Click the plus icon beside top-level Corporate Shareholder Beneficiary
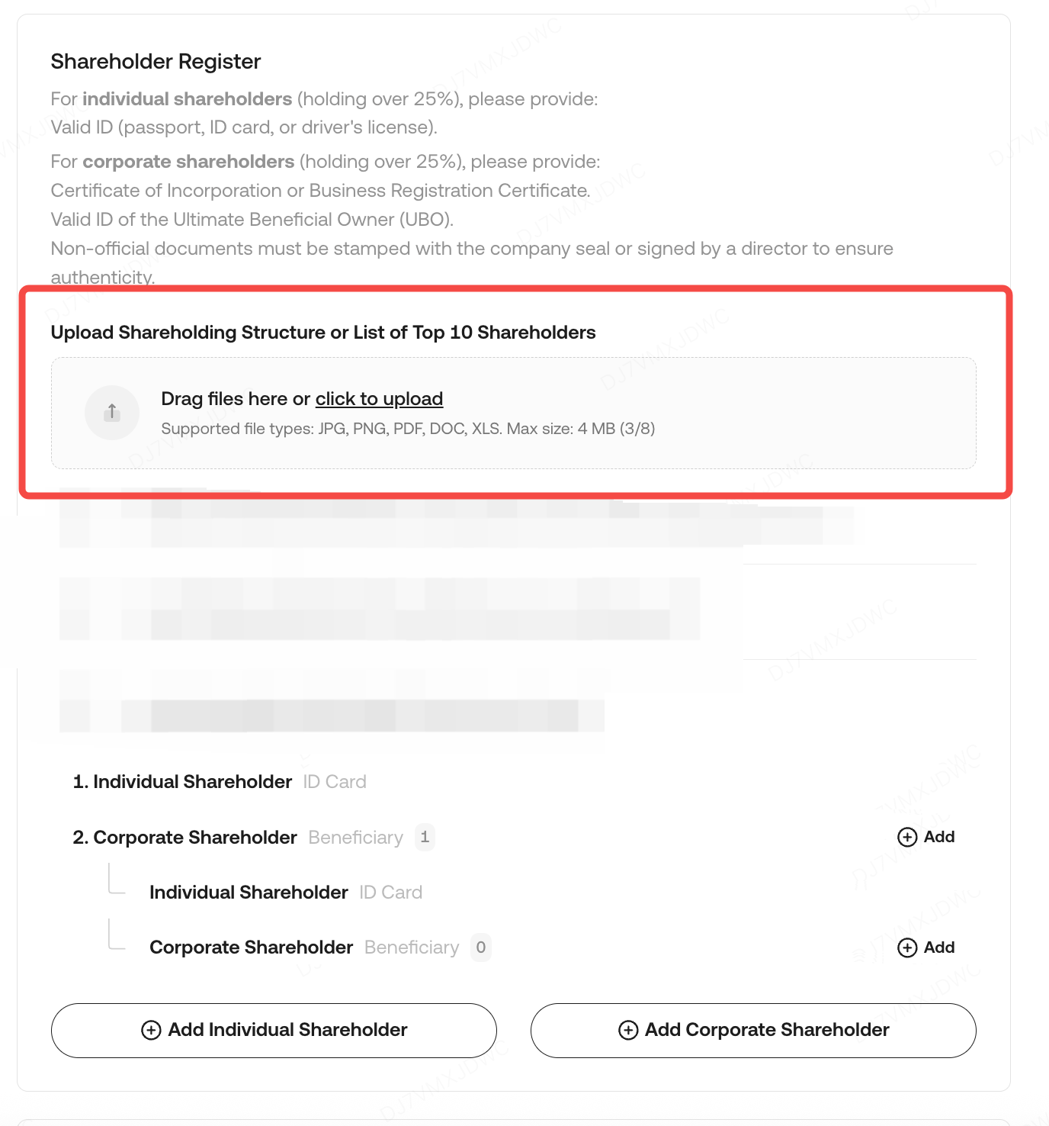Screen dimensions: 1049x1126 point(907,837)
